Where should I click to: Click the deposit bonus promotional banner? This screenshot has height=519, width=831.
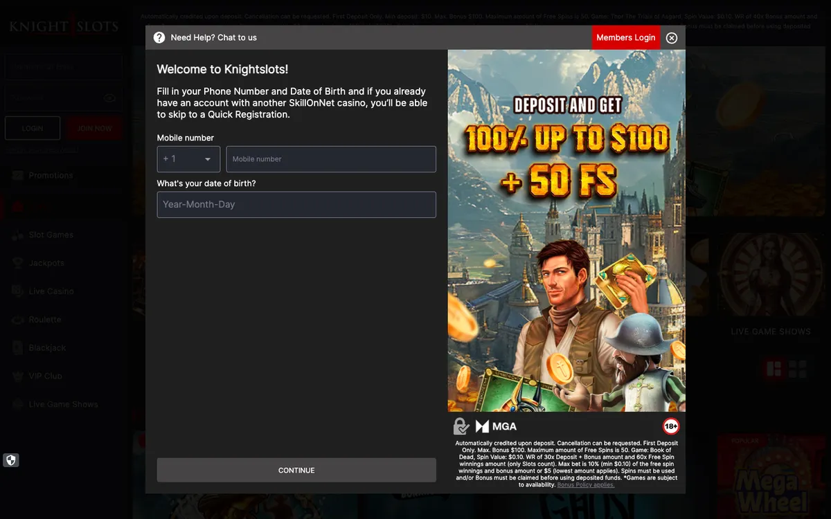566,231
